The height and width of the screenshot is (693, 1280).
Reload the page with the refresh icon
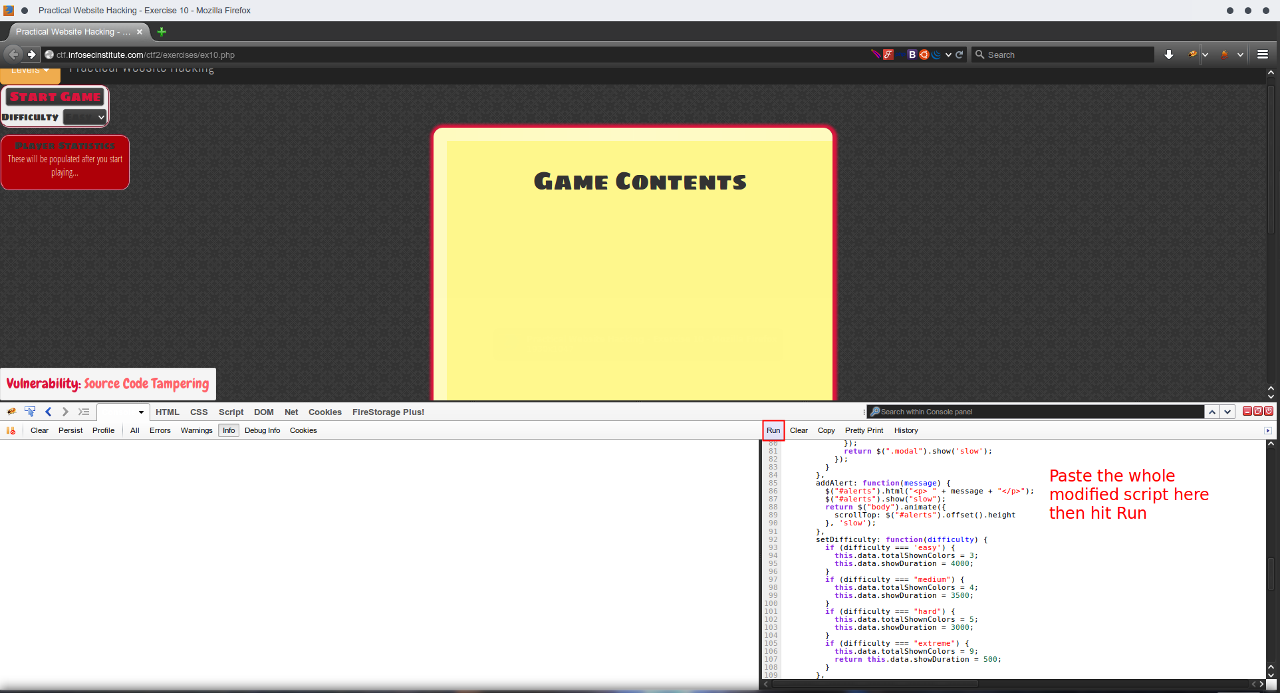pyautogui.click(x=959, y=55)
